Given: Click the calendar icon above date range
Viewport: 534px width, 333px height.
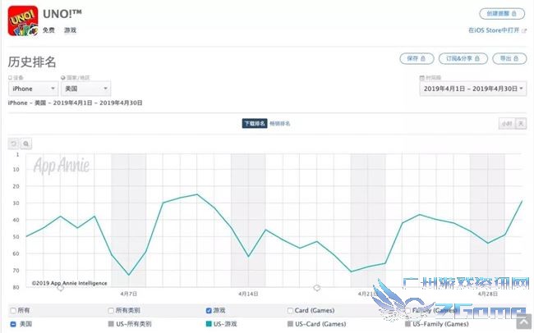Looking at the screenshot, I should click(x=422, y=78).
